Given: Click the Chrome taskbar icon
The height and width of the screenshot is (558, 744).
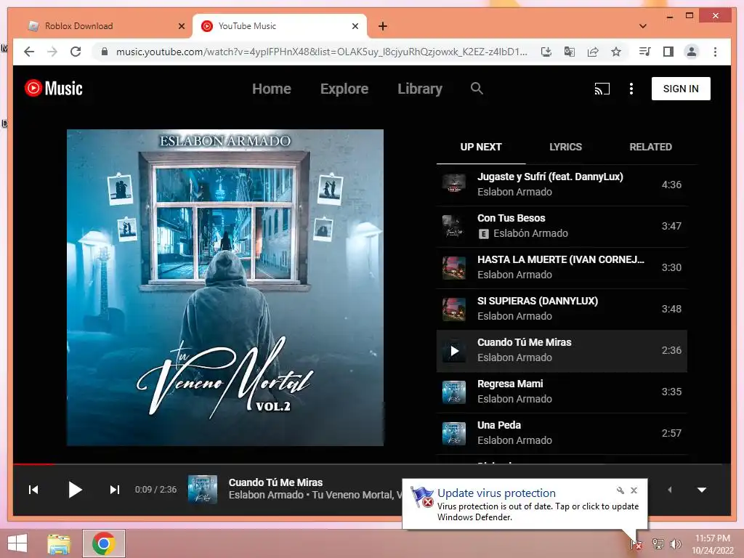Looking at the screenshot, I should 104,543.
